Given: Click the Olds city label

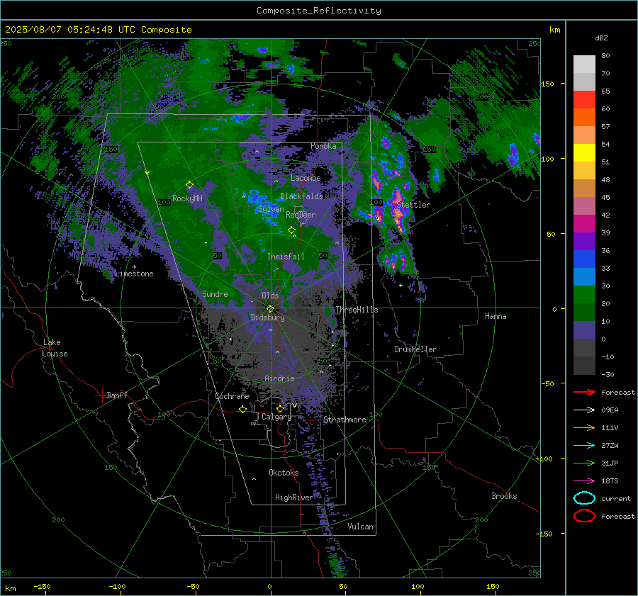Looking at the screenshot, I should tap(270, 296).
